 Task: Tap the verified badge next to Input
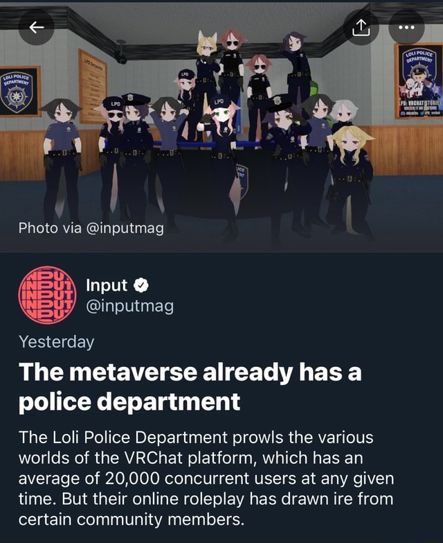141,285
